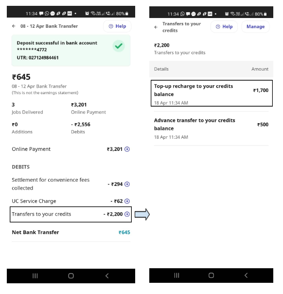Open Transfers to your credits ₹2,200 arrow
Screen dimensions: 283x294
[x=127, y=214]
